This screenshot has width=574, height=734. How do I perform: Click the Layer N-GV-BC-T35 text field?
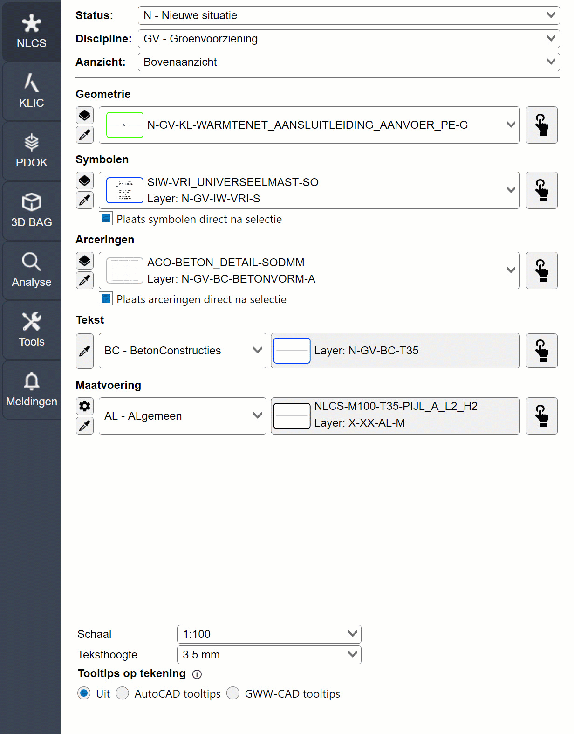(396, 351)
